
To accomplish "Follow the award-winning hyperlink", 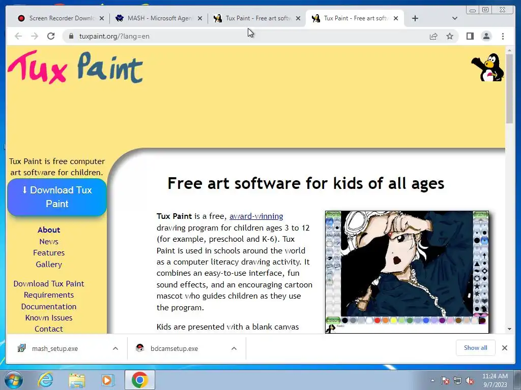I will [x=256, y=216].
